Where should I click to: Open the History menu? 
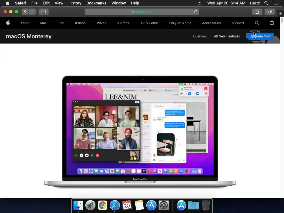75,3
